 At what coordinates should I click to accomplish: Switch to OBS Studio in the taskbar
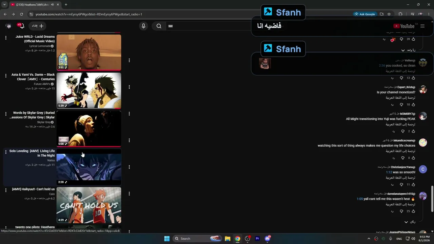pos(248,239)
